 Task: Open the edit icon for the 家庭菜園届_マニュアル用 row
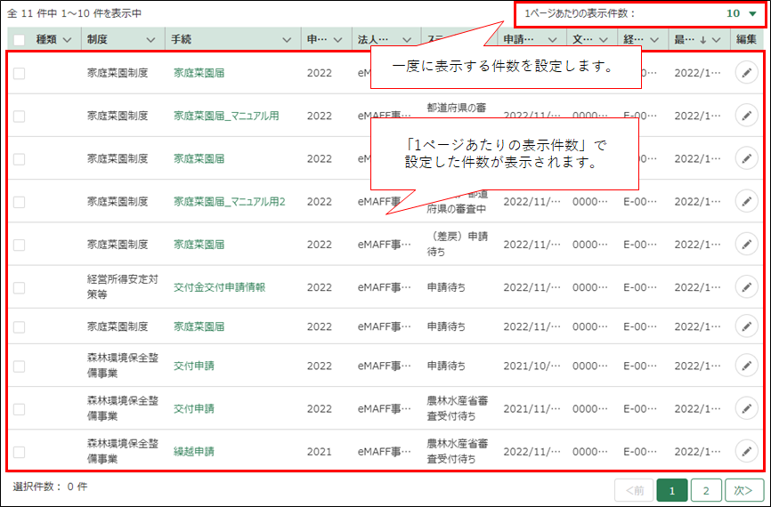(745, 116)
